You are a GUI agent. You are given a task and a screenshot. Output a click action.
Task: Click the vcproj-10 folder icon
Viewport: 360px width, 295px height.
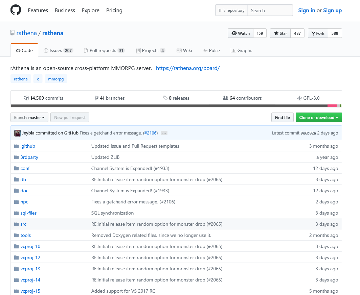pos(16,246)
